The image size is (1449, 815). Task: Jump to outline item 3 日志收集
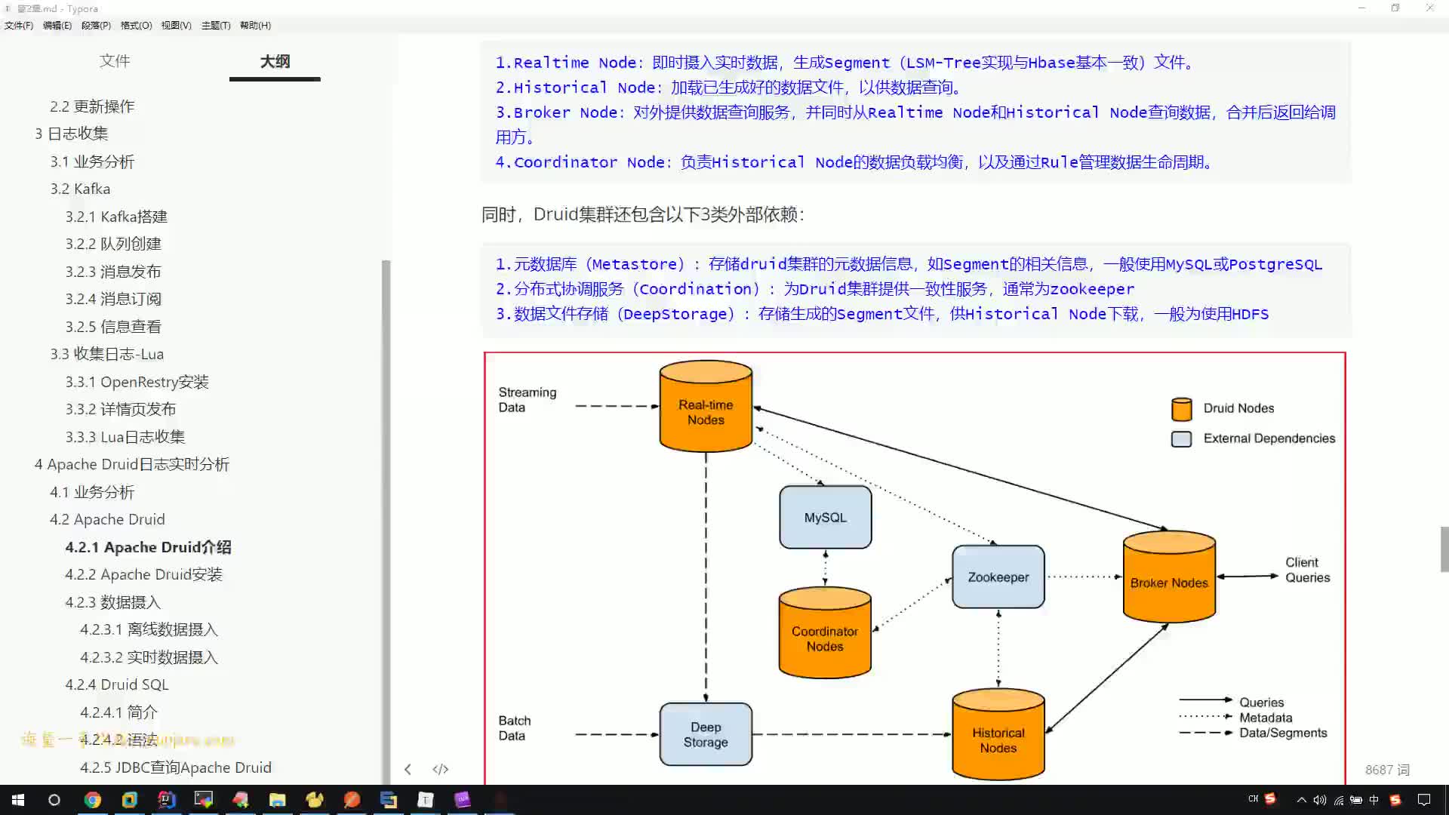71,134
